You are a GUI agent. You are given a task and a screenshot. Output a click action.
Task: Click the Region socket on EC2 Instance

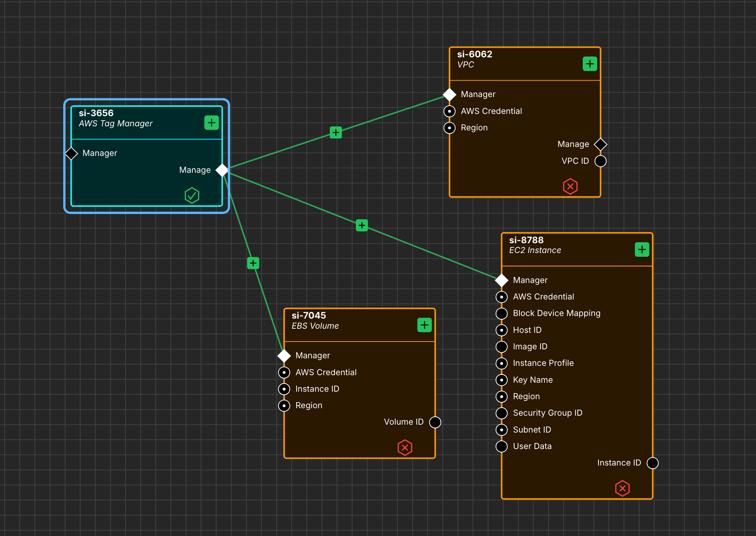pos(502,397)
